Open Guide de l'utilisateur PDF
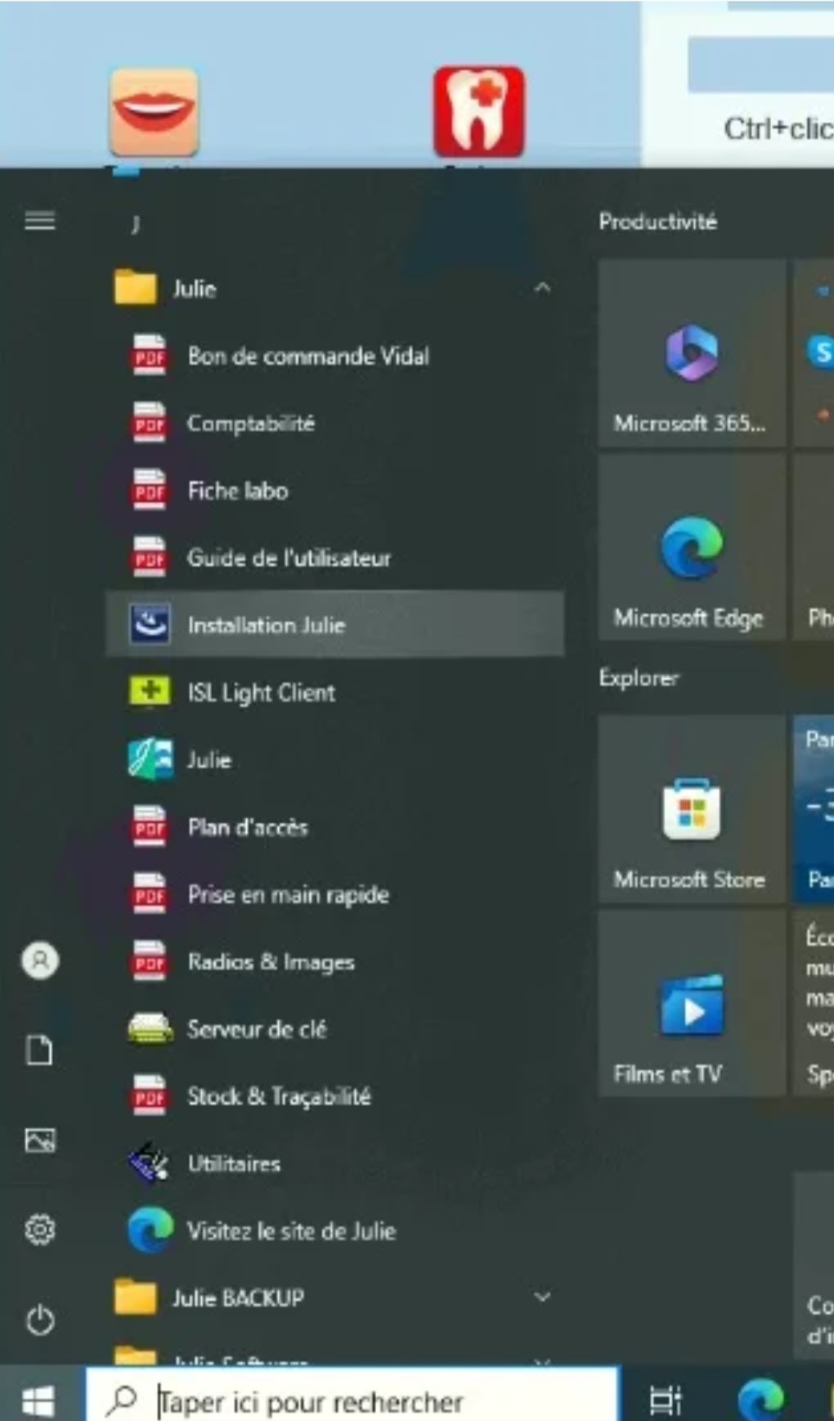The height and width of the screenshot is (1421, 834). (289, 558)
